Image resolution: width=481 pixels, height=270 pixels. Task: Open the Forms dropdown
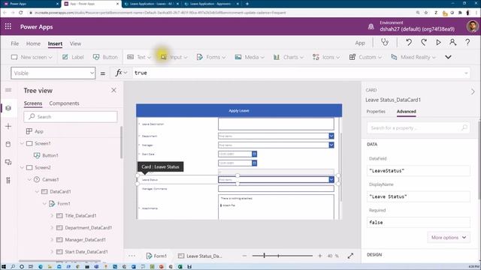211,57
